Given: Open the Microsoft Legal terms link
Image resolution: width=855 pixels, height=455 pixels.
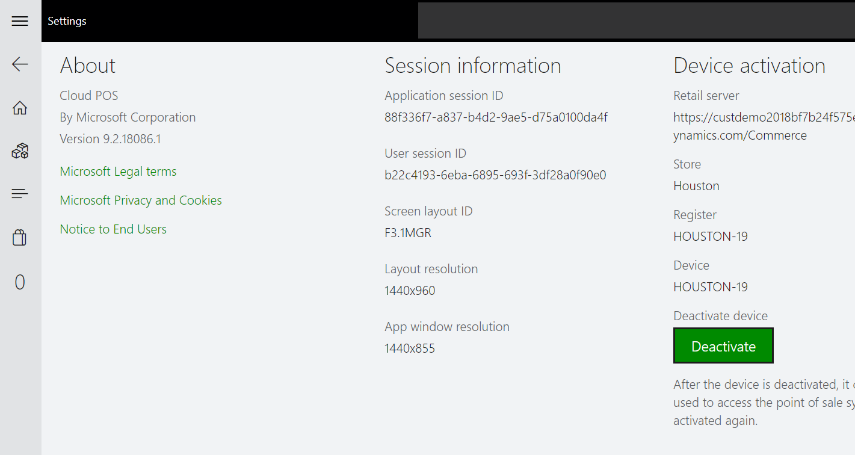Looking at the screenshot, I should [x=118, y=171].
